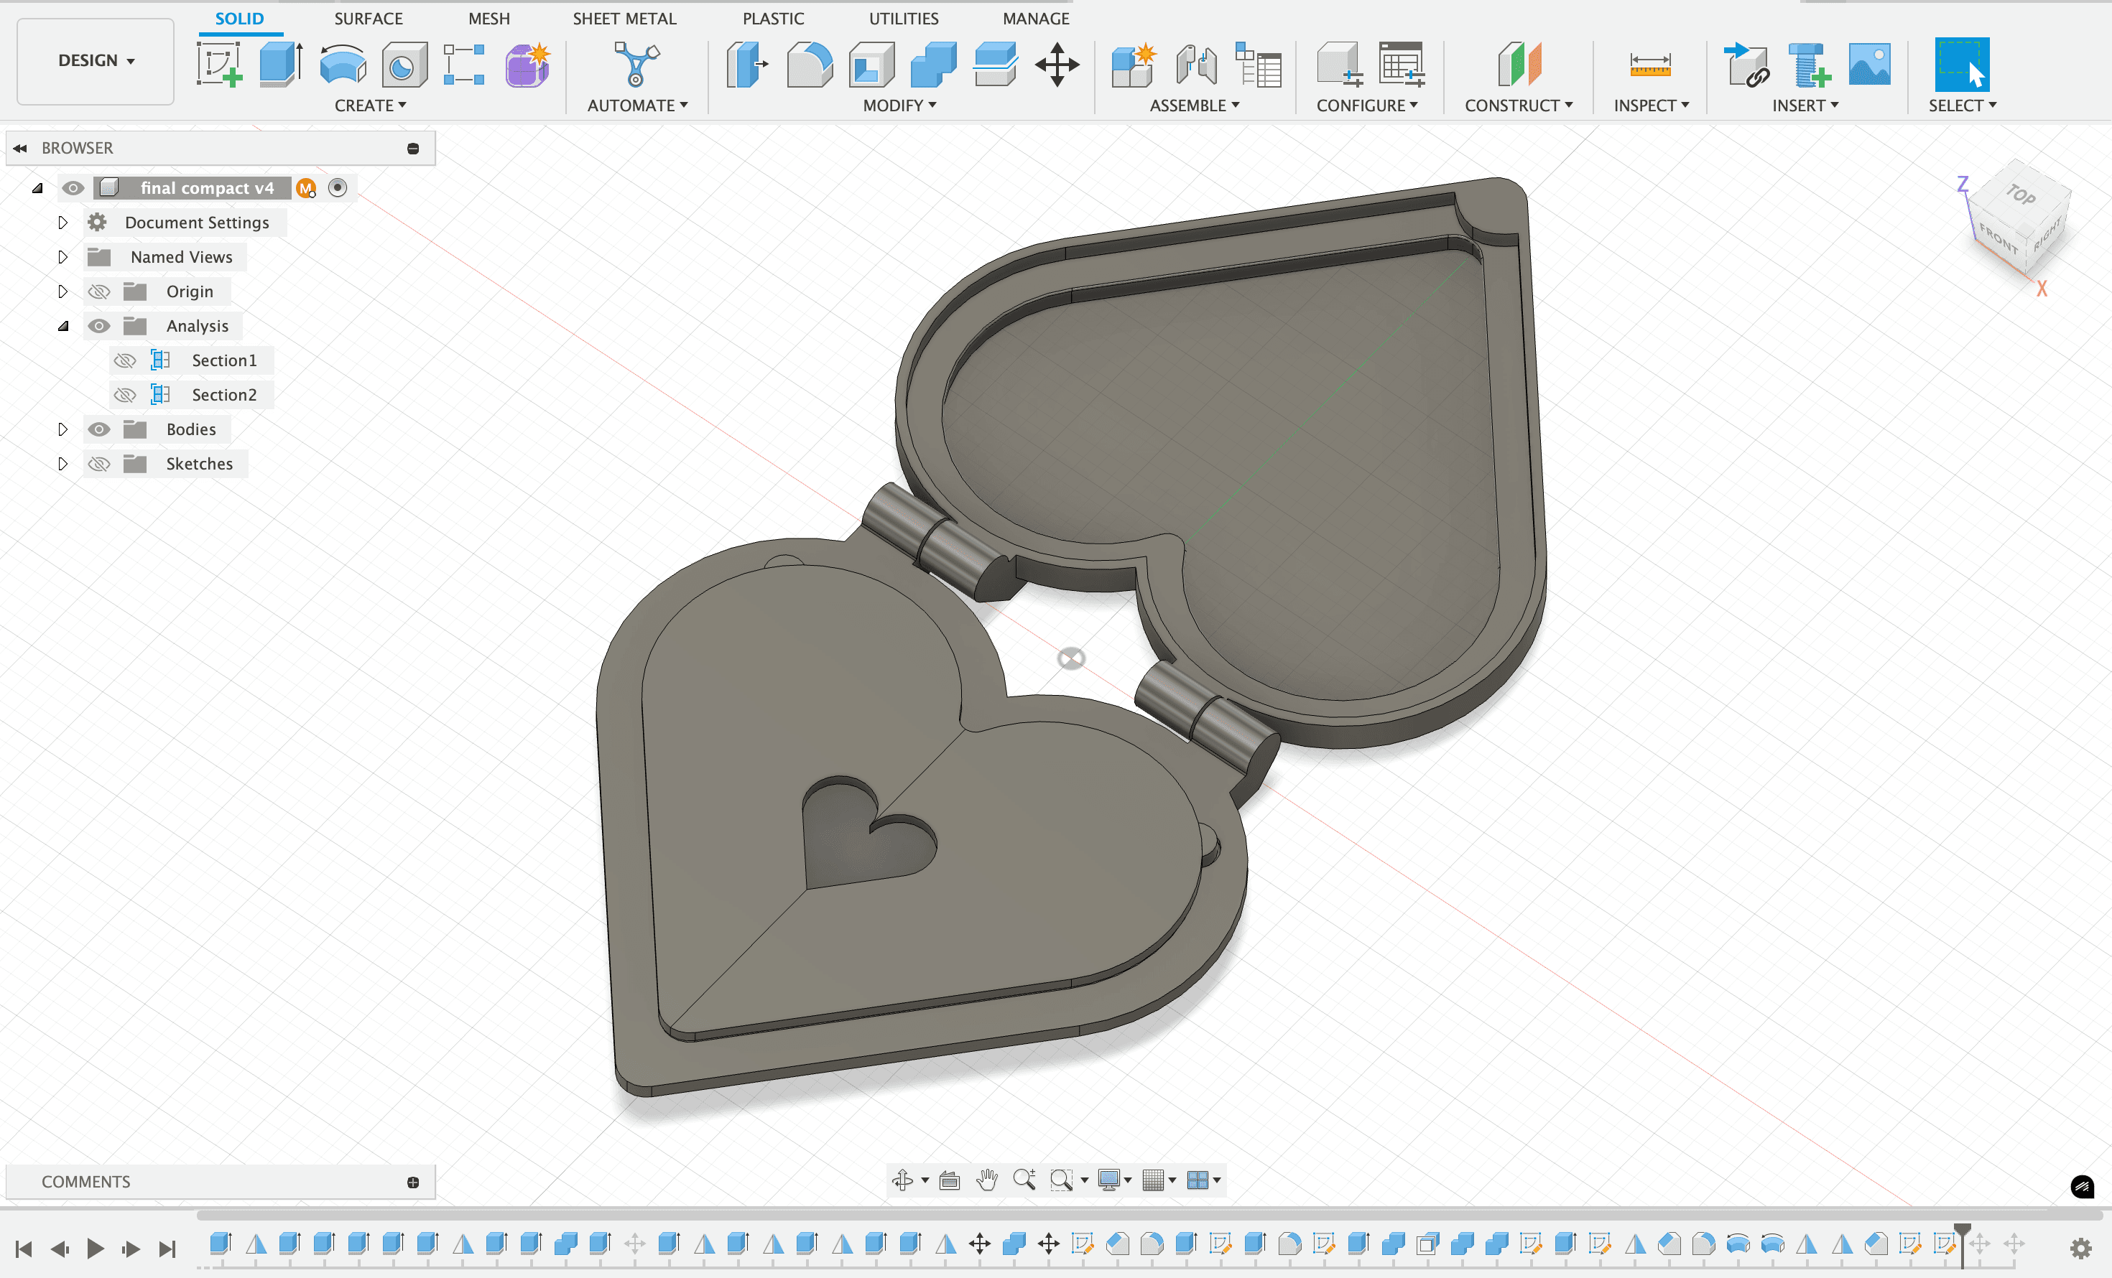The width and height of the screenshot is (2112, 1278).
Task: Open the DESIGN workspace dropdown
Action: coord(95,61)
